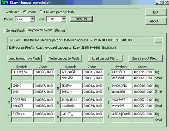This screenshot has width=169, height=131.
Task: Click key 0 codes field 0x002e
Action: coord(93,114)
